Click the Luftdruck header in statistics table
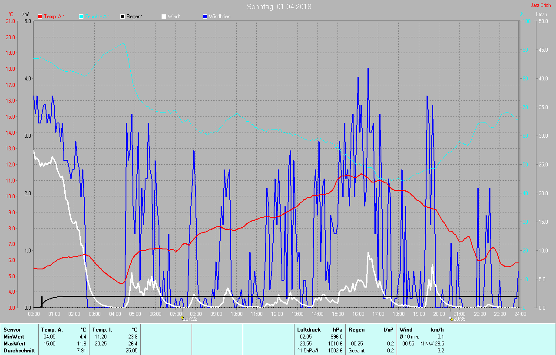The image size is (556, 355). click(308, 330)
